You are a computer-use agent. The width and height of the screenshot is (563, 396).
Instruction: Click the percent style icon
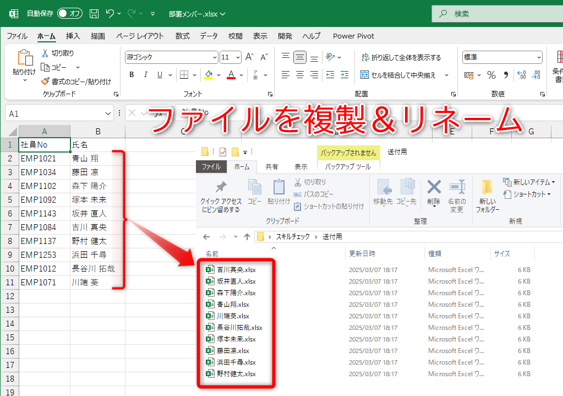click(491, 75)
